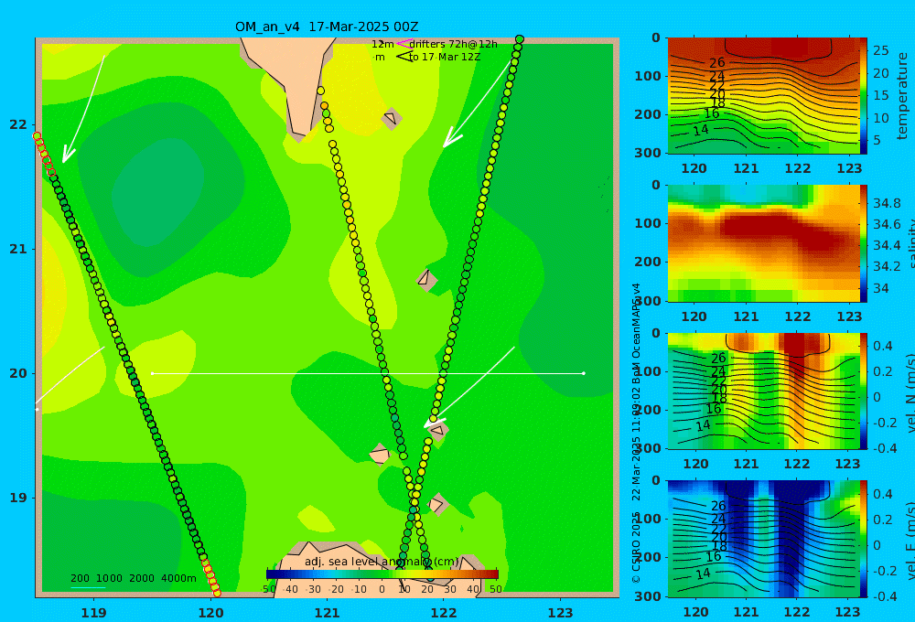
Task: Click the '14' isotherm label in temperature plot
Action: tap(701, 130)
